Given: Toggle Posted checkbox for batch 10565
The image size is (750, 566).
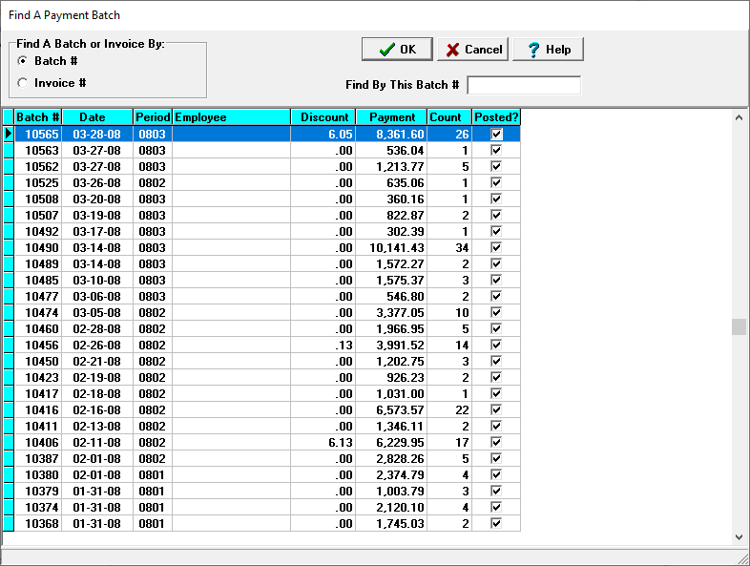Looking at the screenshot, I should [x=496, y=135].
